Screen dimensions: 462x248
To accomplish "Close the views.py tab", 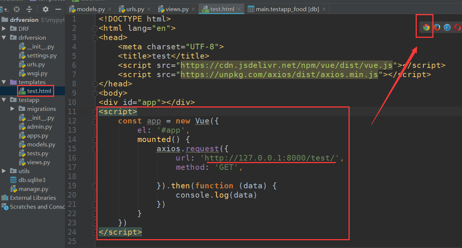I will (x=193, y=9).
